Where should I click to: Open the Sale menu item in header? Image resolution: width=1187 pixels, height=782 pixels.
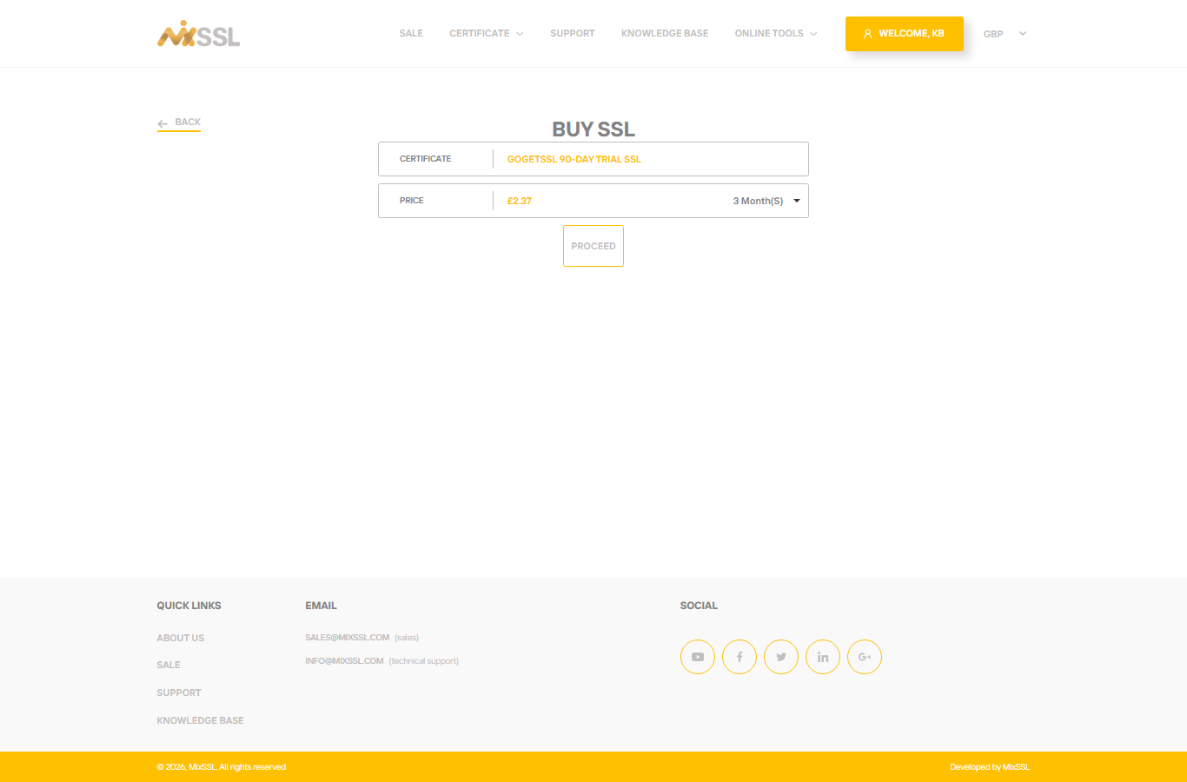coord(411,33)
